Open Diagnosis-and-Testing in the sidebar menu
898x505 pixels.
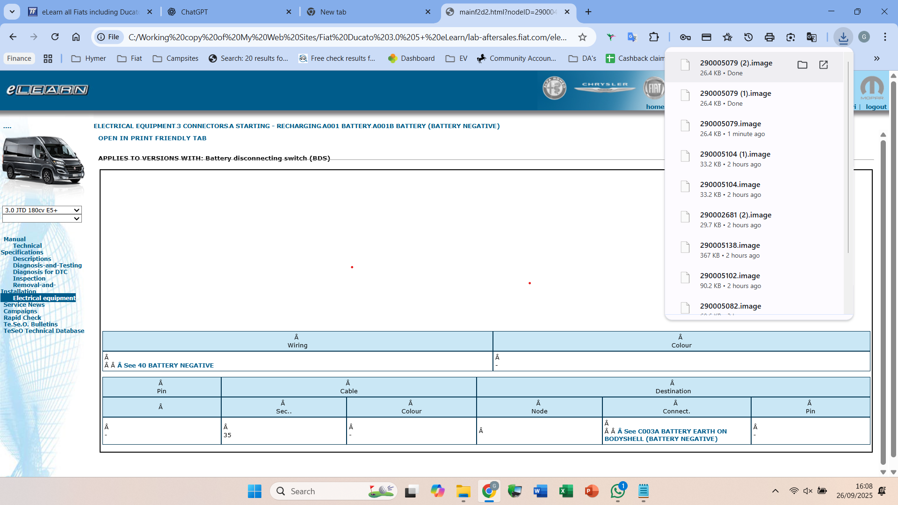click(x=47, y=265)
